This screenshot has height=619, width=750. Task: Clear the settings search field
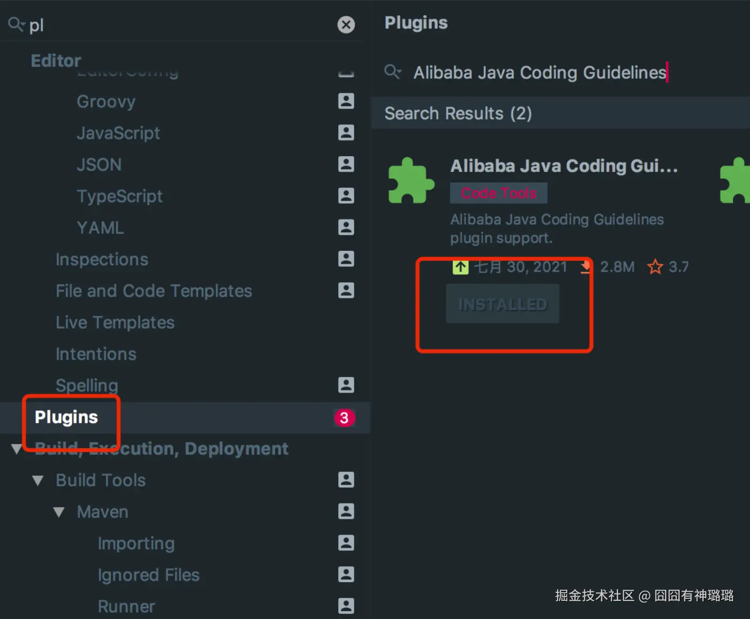coord(346,25)
